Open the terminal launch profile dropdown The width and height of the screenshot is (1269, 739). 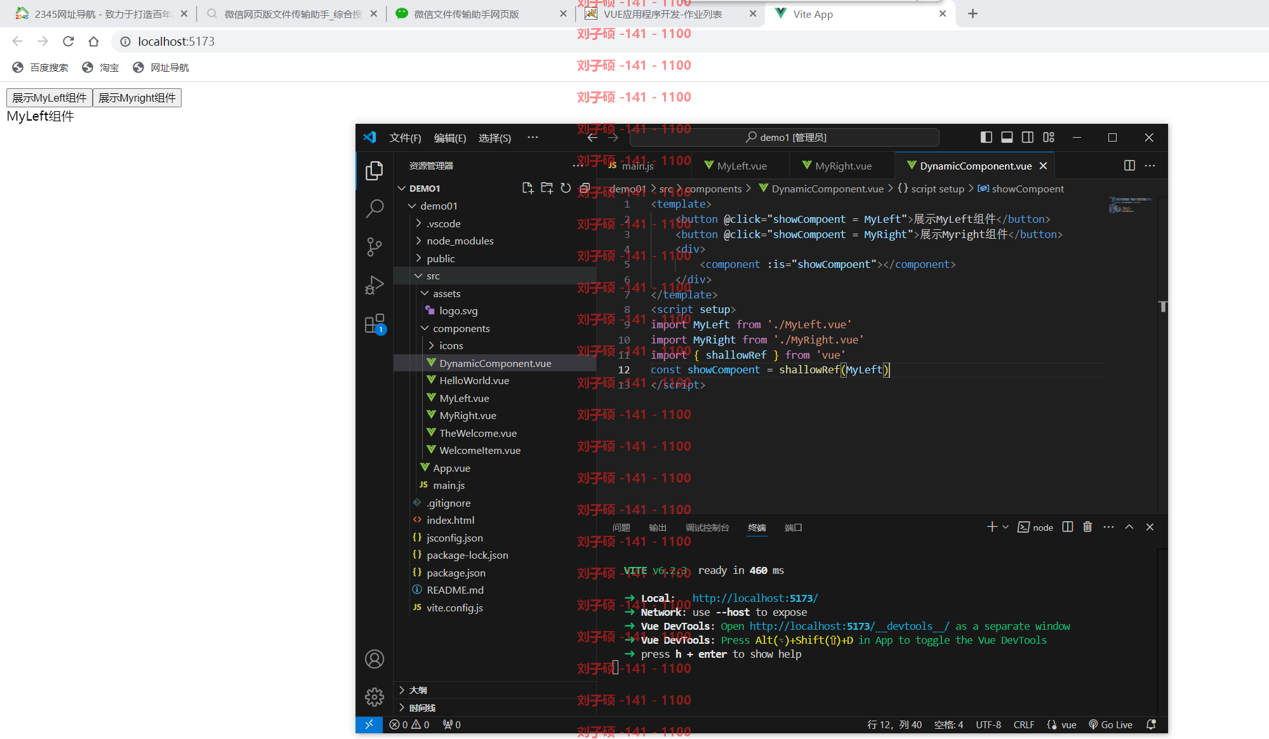(1006, 527)
